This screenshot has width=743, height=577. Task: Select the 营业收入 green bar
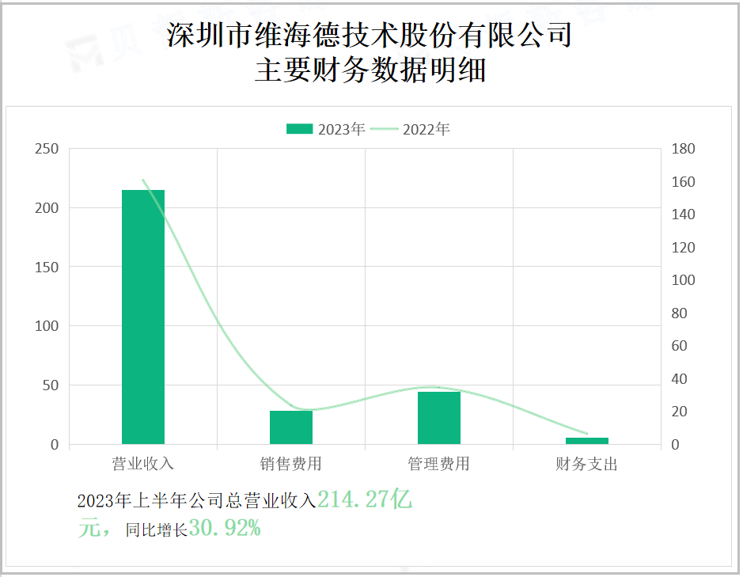[143, 317]
